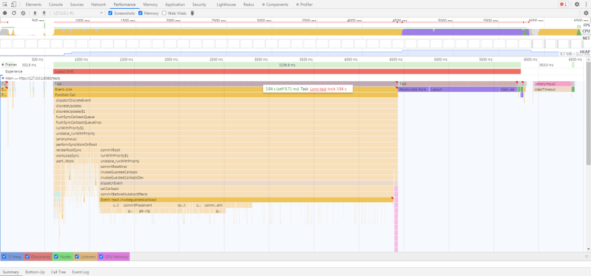Select the commitRoot flame bar
The image size is (591, 276).
click(x=248, y=150)
